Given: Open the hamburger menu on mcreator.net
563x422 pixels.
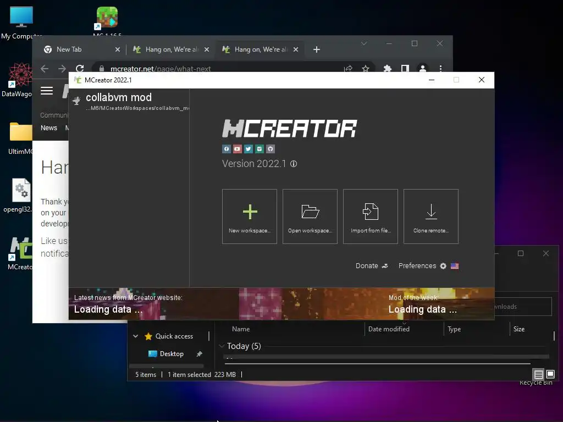Looking at the screenshot, I should [47, 91].
